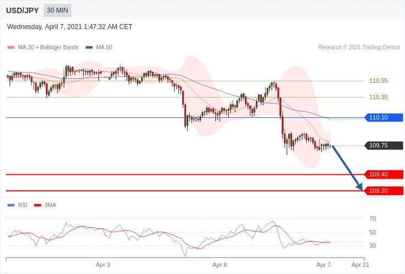Click the 30 MIN timeframe badge
405x274 pixels.
click(x=57, y=10)
